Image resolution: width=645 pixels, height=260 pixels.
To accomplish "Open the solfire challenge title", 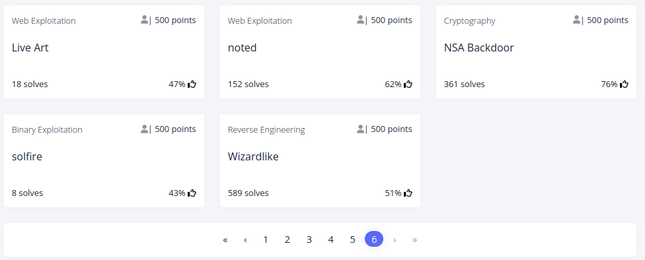I will (x=26, y=156).
